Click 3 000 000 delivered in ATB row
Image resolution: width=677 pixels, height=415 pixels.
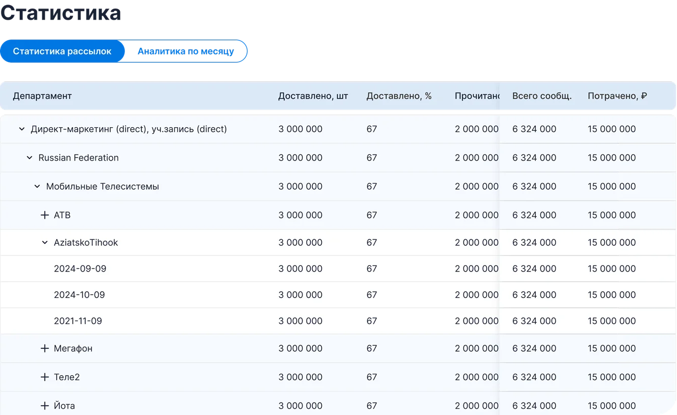pyautogui.click(x=301, y=216)
